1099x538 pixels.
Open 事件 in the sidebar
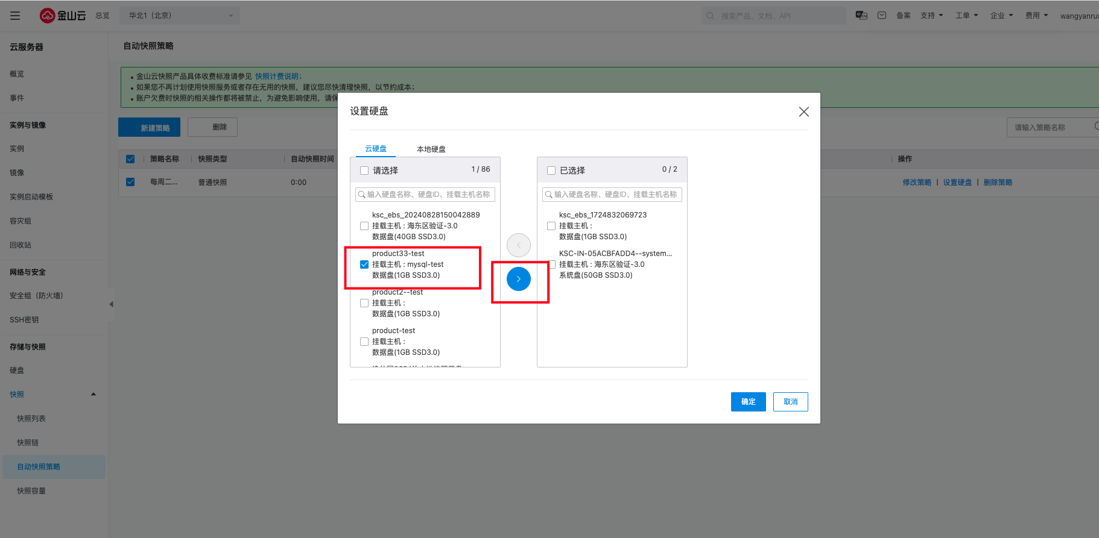(17, 98)
